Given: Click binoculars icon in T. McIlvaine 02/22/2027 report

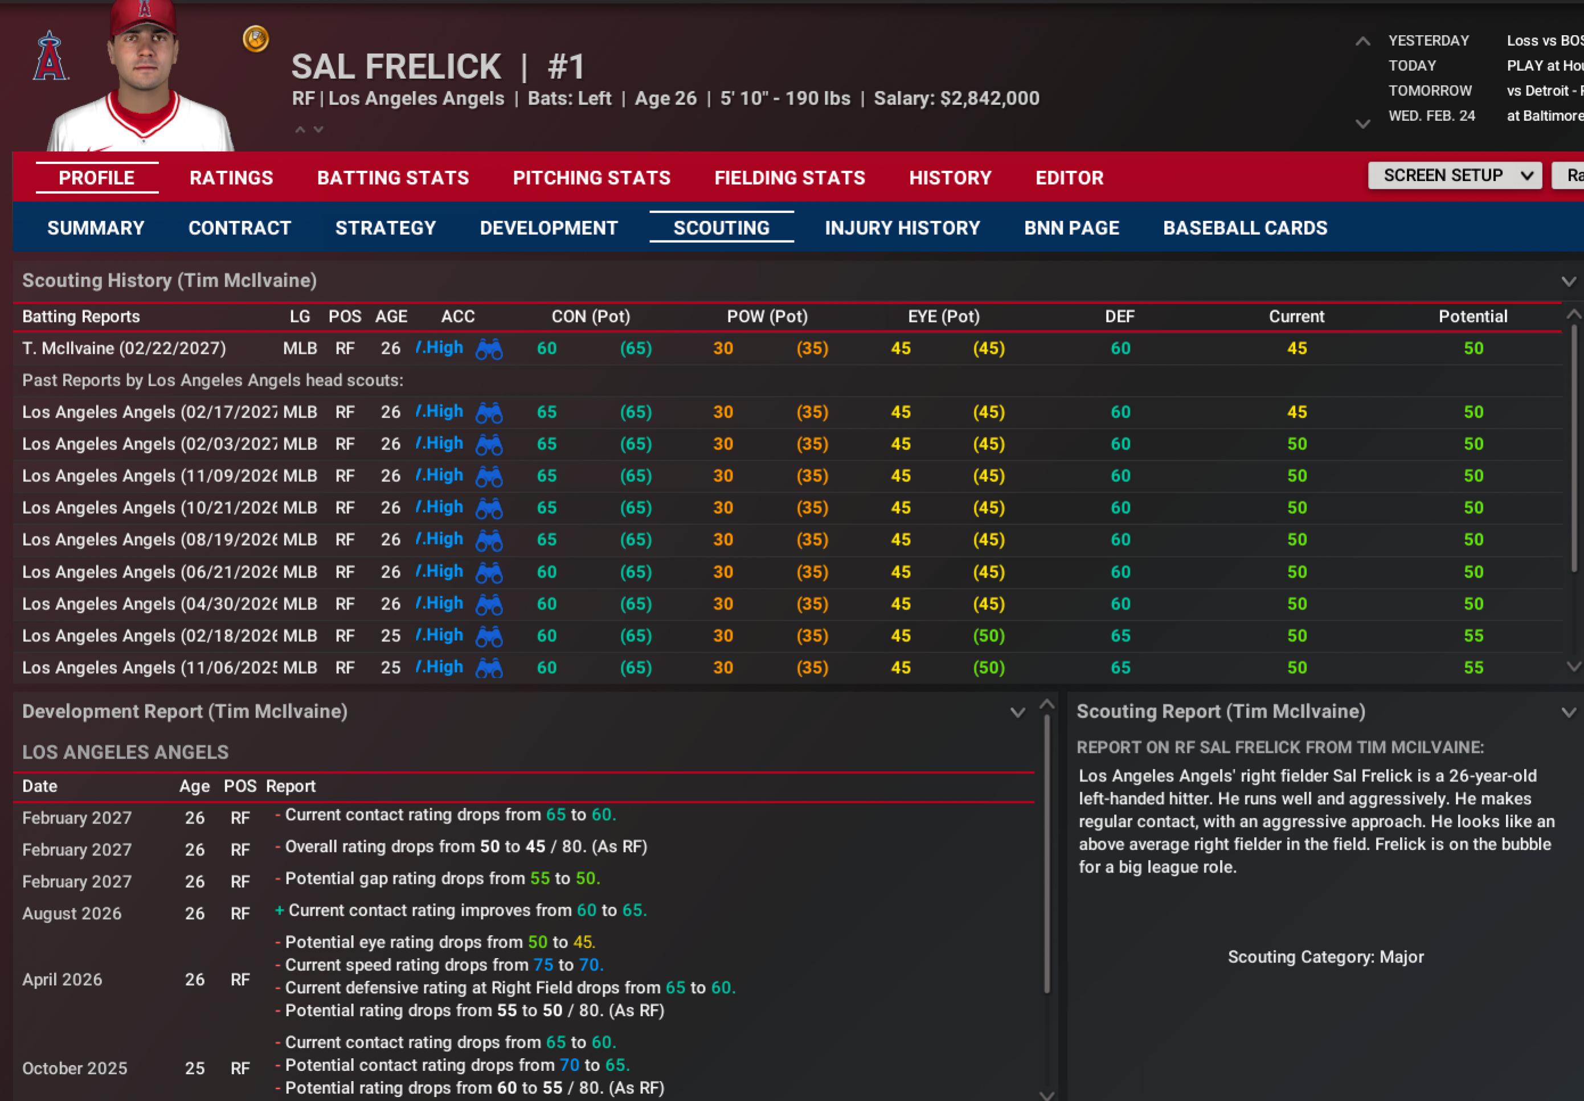Looking at the screenshot, I should [489, 349].
